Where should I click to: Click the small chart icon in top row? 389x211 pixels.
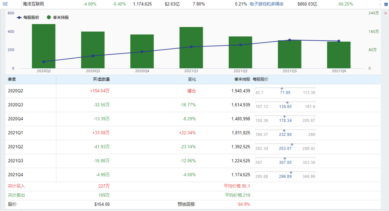tap(386, 4)
